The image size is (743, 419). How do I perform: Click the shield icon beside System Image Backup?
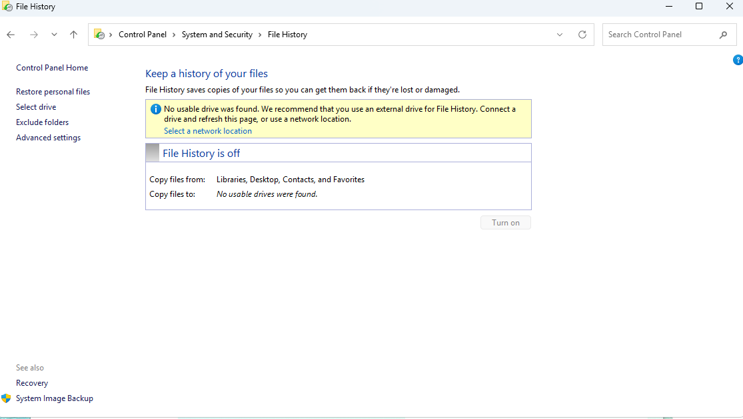point(7,398)
